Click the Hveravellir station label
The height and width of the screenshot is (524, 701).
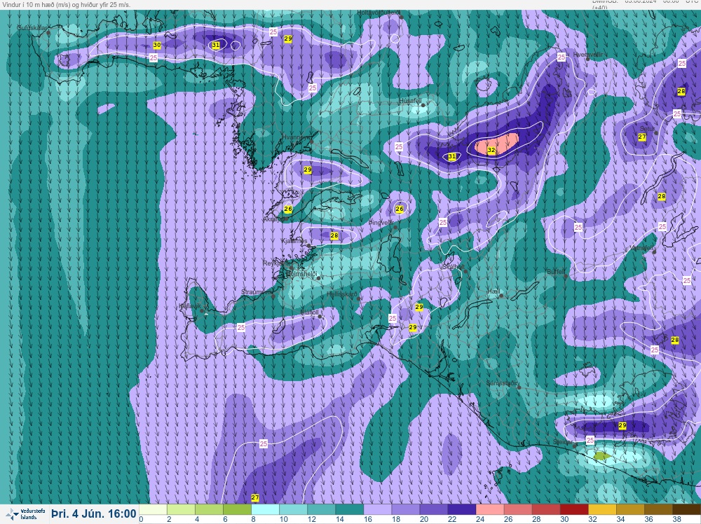pyautogui.click(x=588, y=55)
